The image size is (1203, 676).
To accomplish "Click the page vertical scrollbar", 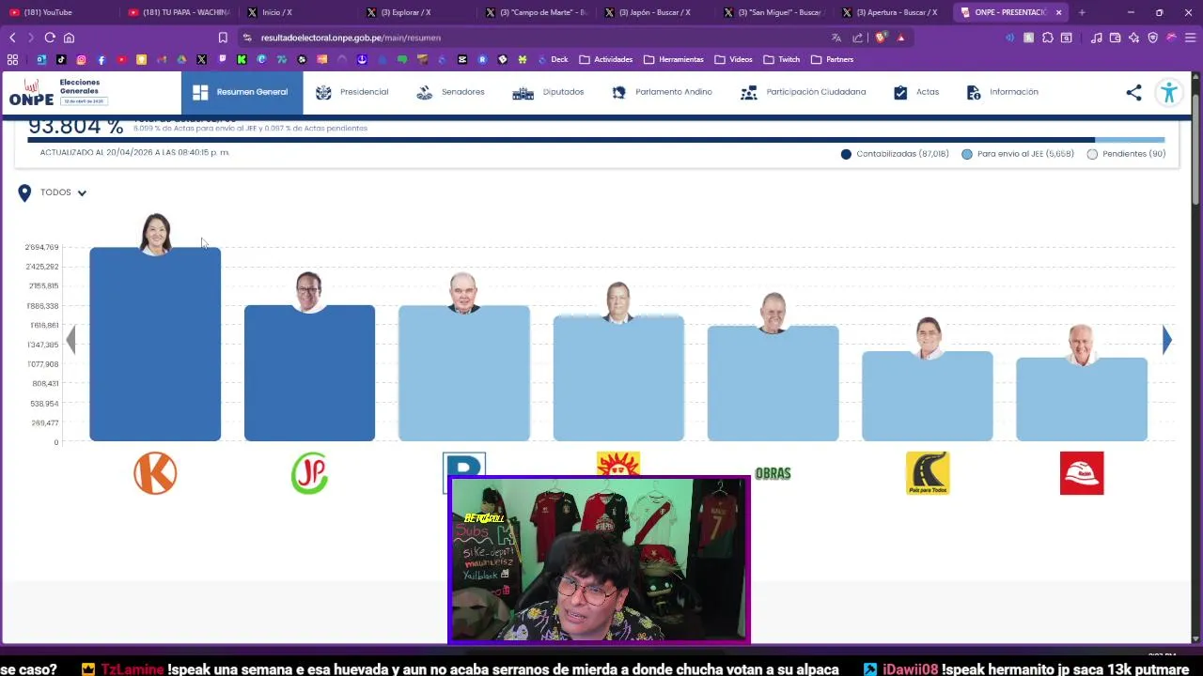I will [1195, 150].
